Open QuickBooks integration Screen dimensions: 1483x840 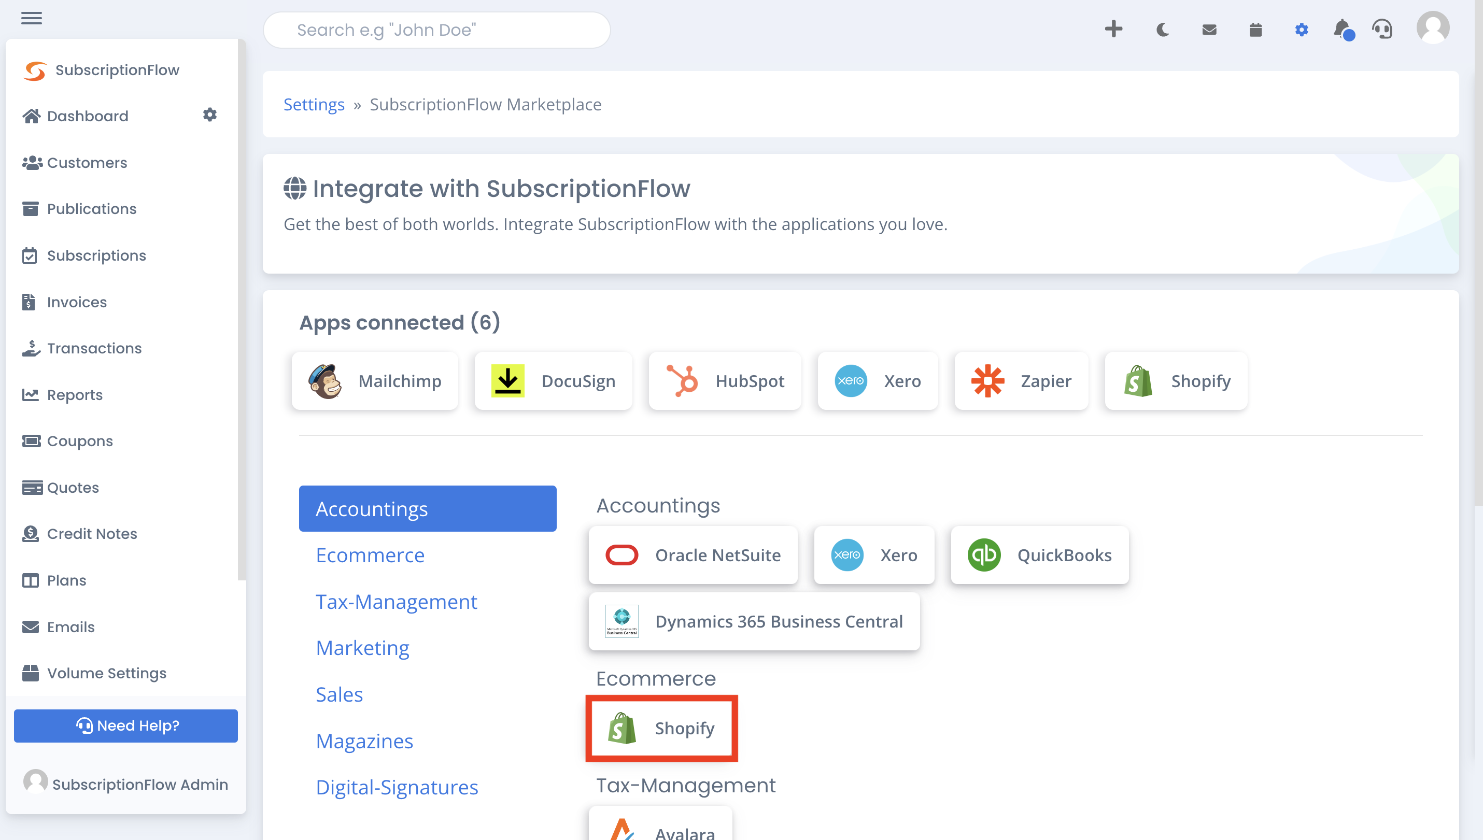(1040, 555)
